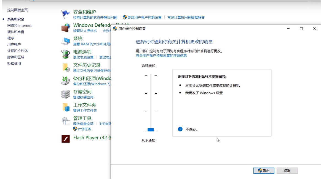Screen dimensions: 321x179
Task: Click the Windows Defender Firewall brick icon
Action: pyautogui.click(x=66, y=27)
